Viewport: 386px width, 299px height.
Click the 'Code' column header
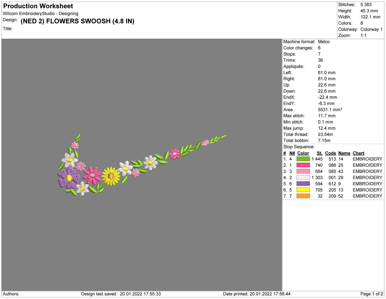coord(330,153)
